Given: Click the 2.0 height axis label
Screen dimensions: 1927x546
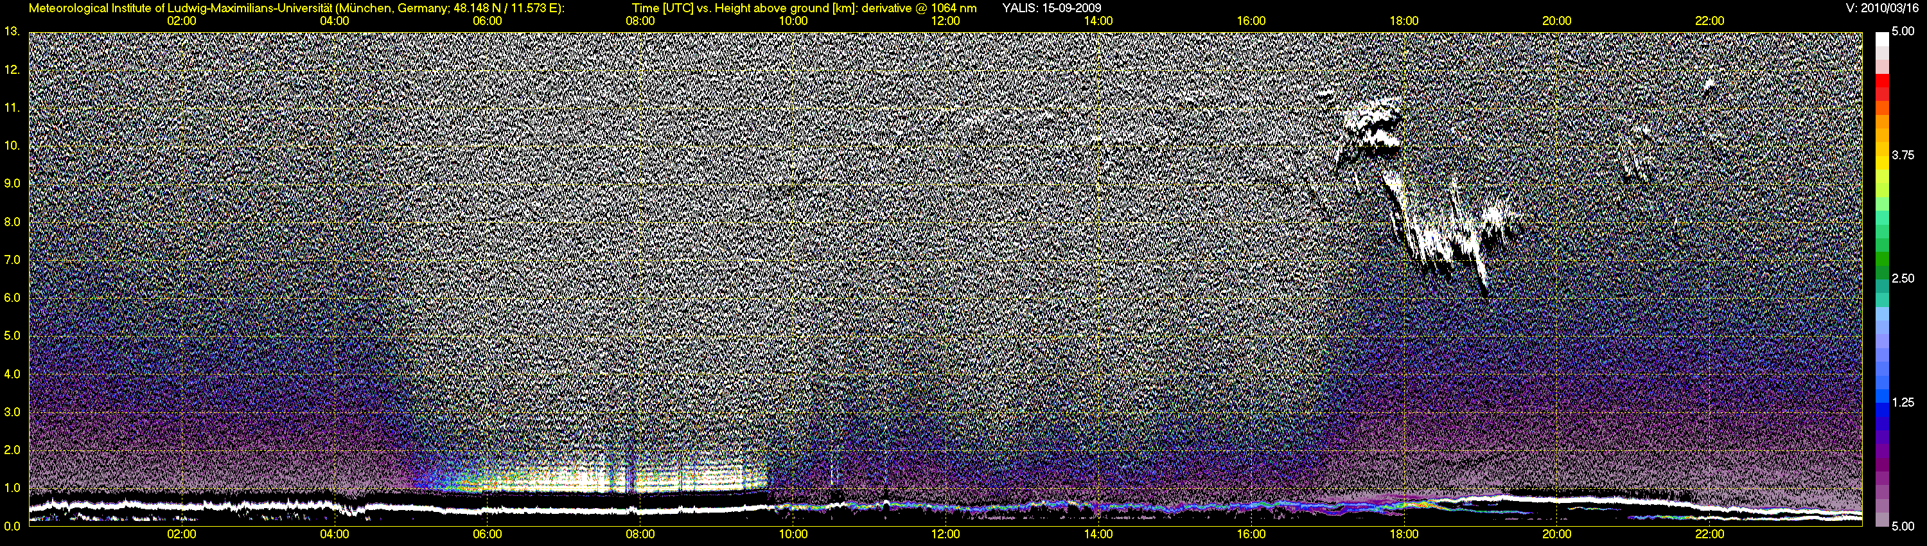Looking at the screenshot, I should [11, 450].
